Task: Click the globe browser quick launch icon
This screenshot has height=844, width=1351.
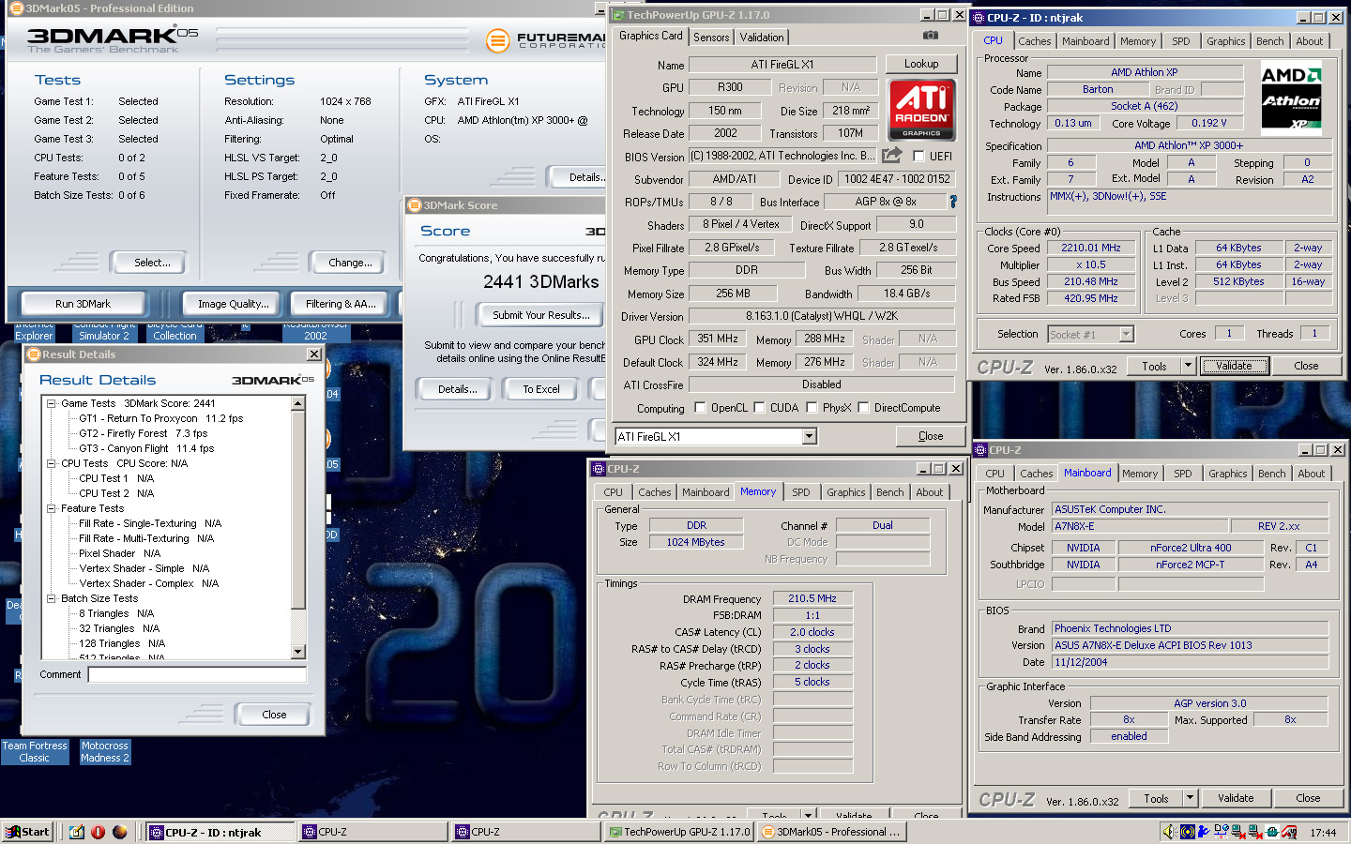Action: click(119, 832)
